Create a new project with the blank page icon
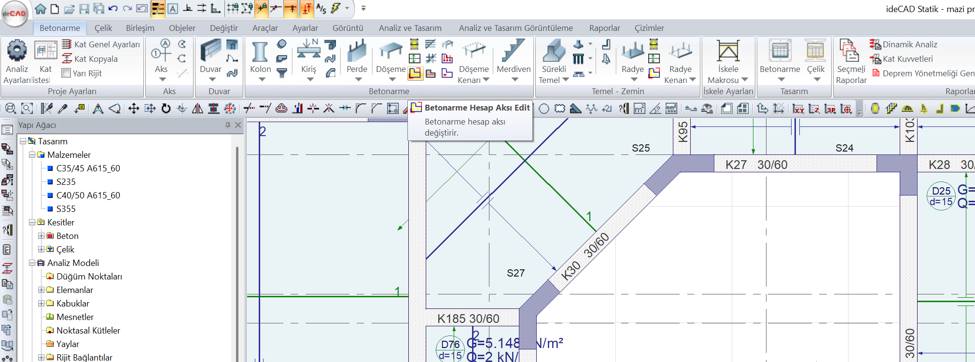This screenshot has width=975, height=362. pos(55,8)
